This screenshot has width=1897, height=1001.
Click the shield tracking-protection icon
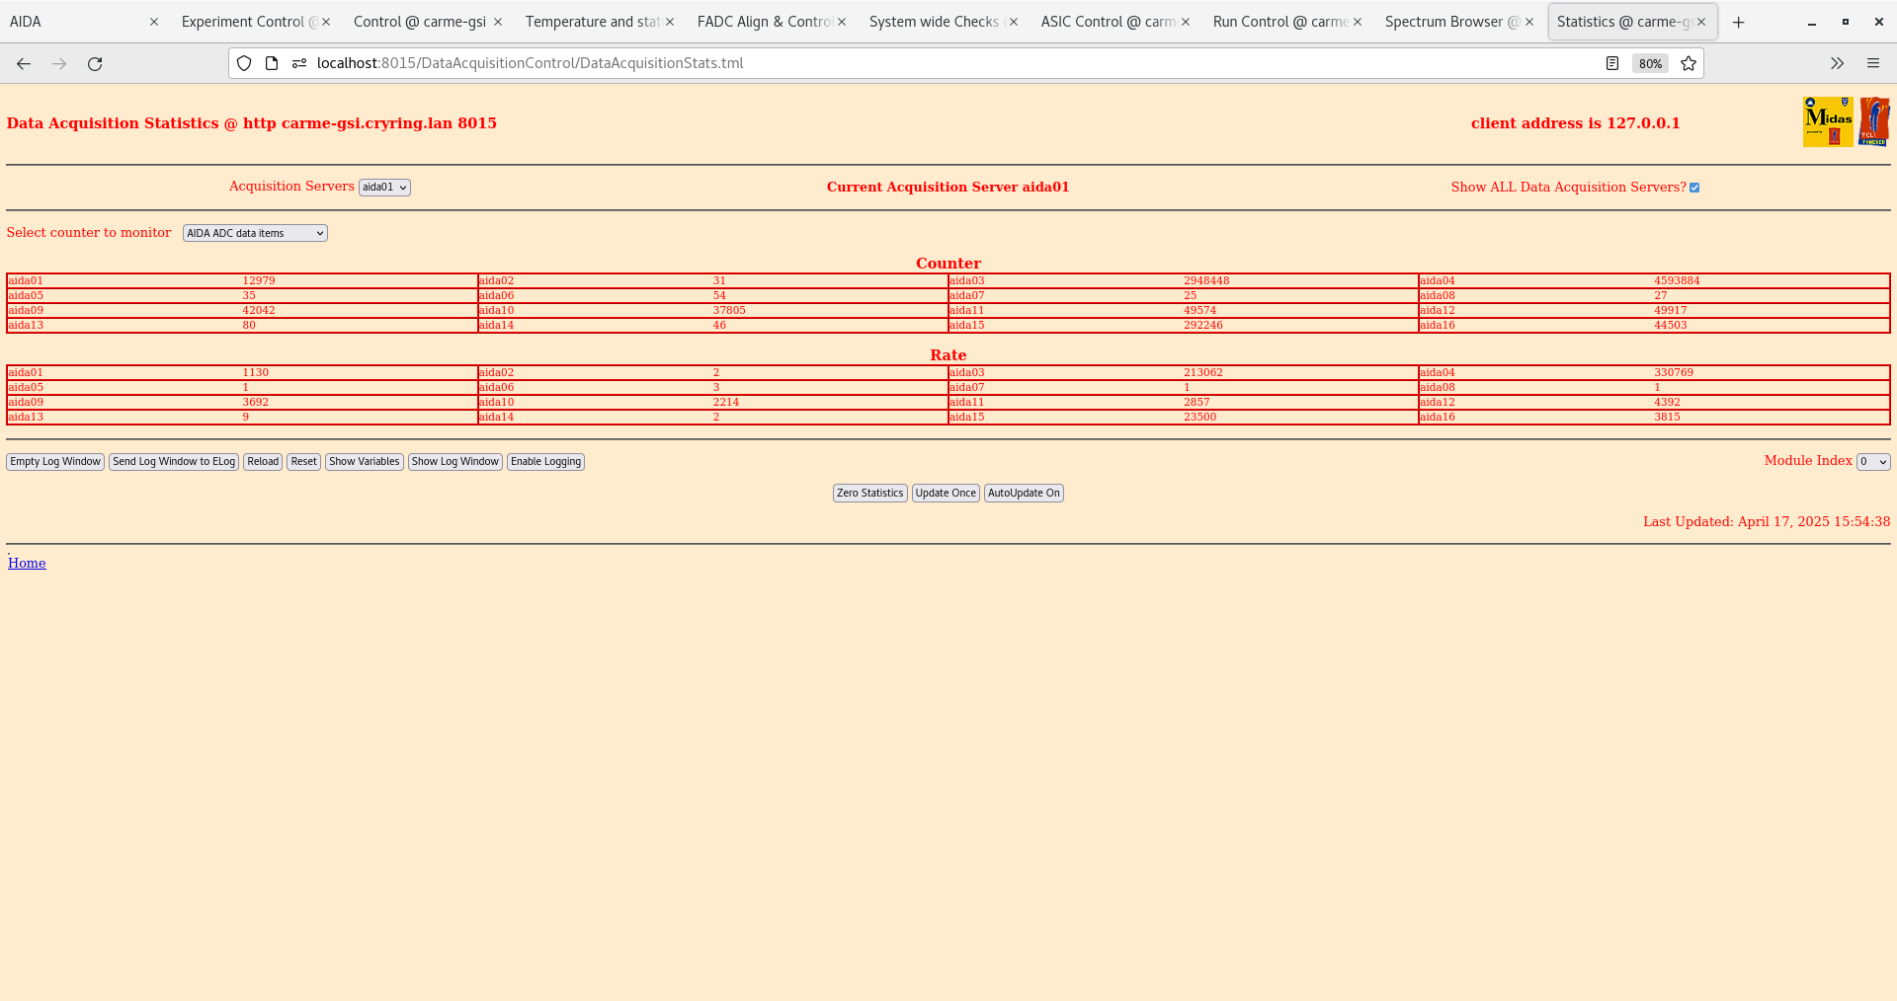point(243,62)
